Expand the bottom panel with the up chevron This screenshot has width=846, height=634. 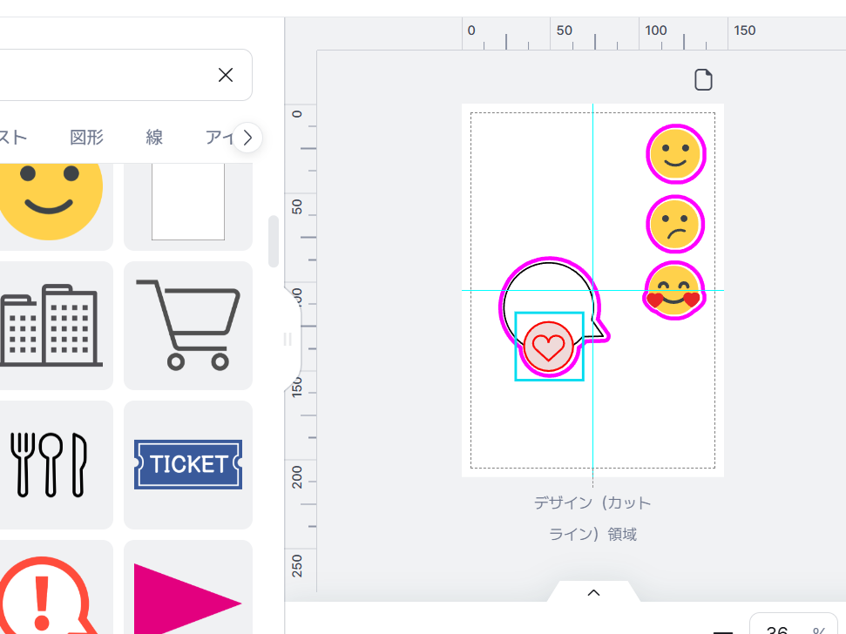(x=593, y=592)
